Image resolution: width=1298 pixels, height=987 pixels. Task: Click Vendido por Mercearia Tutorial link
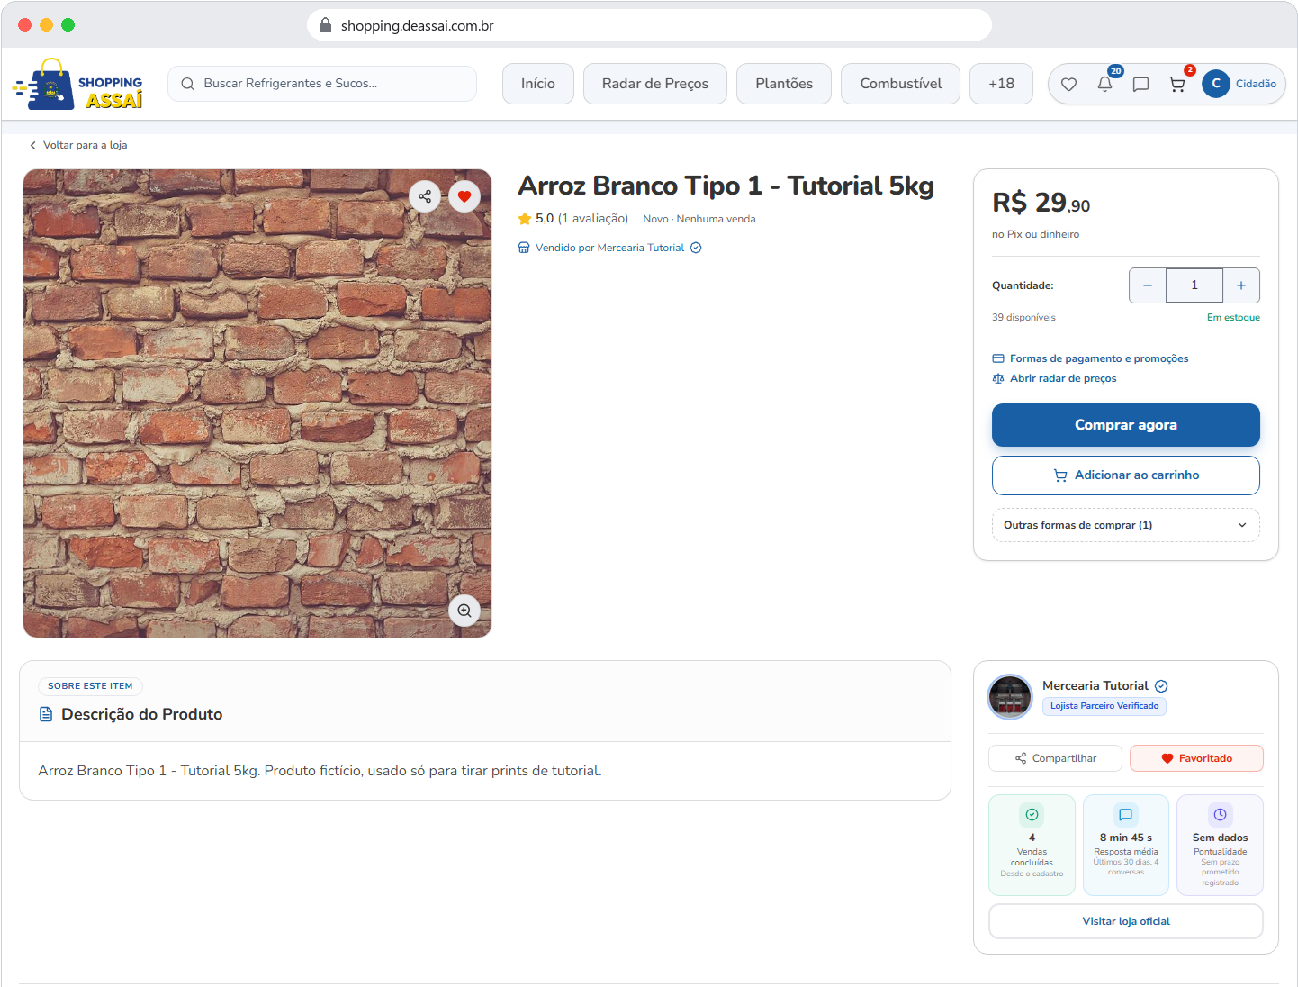[609, 248]
